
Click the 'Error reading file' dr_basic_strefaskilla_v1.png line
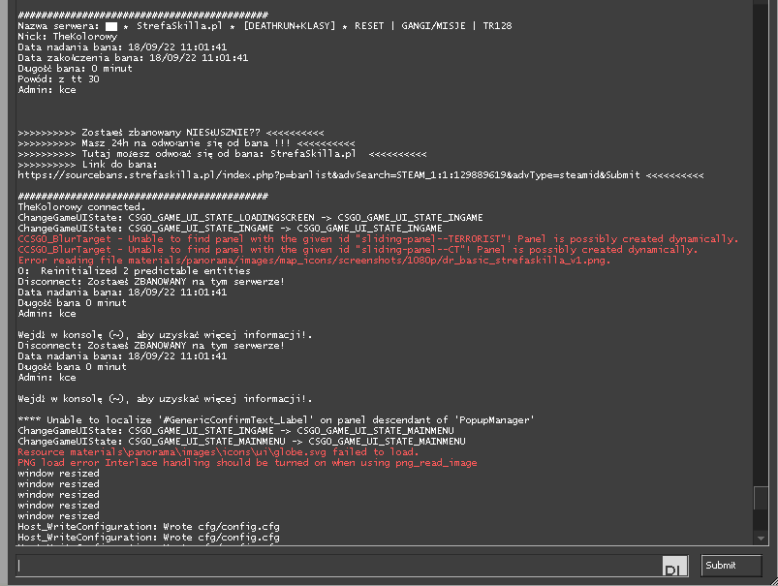coord(314,261)
